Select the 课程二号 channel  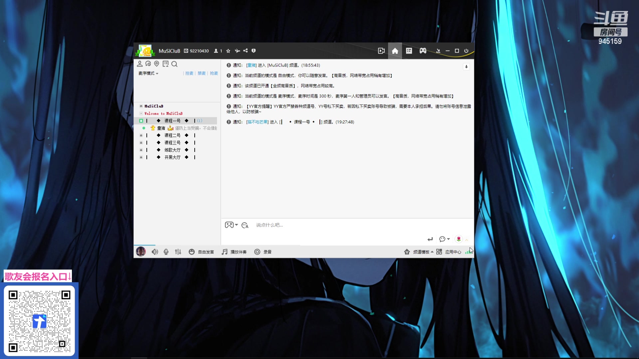coord(172,135)
